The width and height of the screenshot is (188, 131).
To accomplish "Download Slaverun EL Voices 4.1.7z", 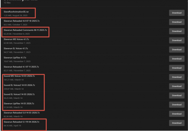I will click(177, 50).
